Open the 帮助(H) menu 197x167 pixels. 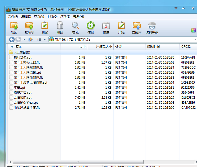click(79, 17)
